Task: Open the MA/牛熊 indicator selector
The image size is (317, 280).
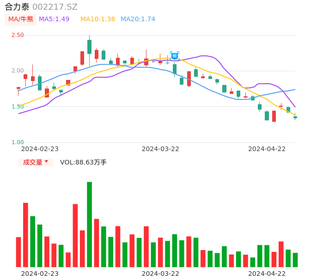Action: coord(21,19)
